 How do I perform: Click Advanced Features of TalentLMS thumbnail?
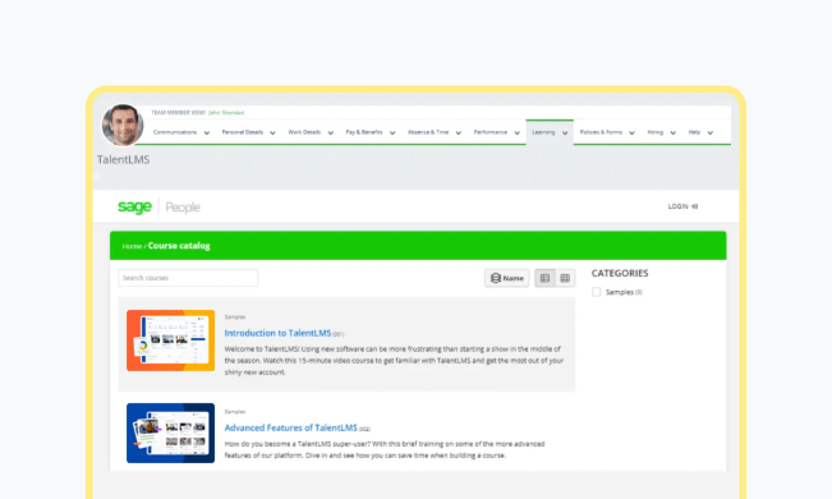click(x=171, y=433)
